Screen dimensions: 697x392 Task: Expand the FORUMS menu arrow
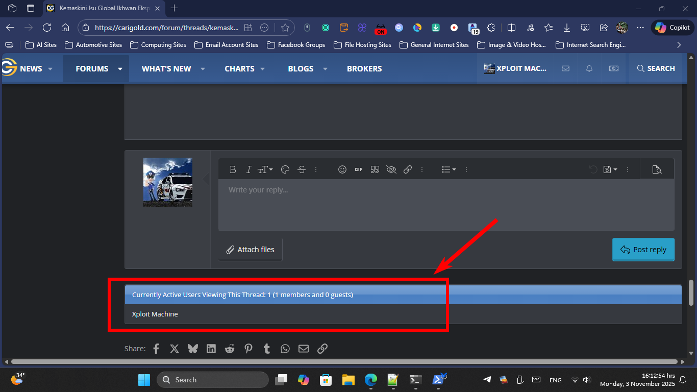120,69
